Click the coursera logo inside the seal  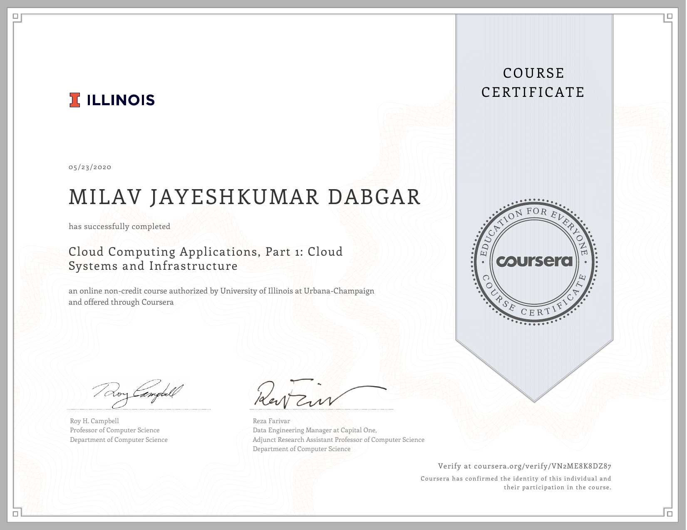(x=534, y=261)
